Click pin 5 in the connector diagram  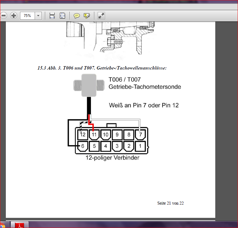(x=94, y=146)
